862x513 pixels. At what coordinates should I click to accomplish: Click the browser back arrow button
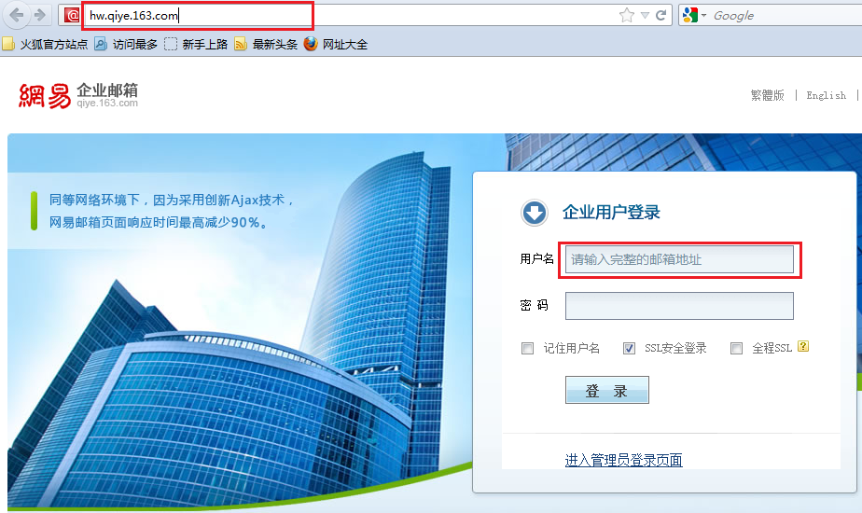point(16,15)
